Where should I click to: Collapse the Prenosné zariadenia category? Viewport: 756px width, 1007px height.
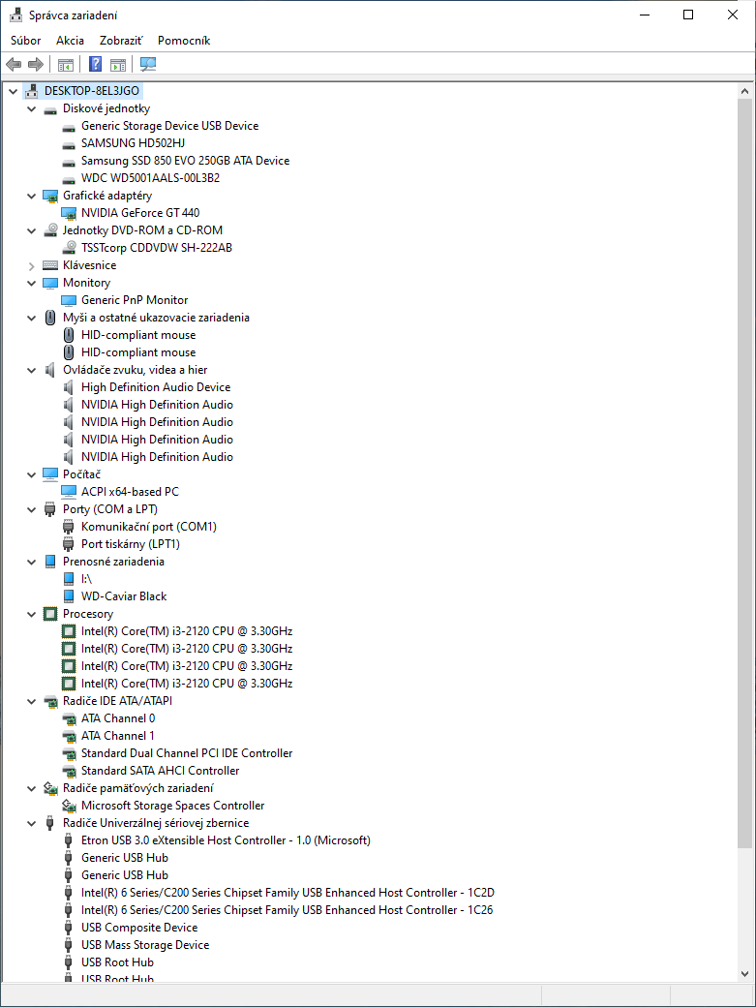31,562
